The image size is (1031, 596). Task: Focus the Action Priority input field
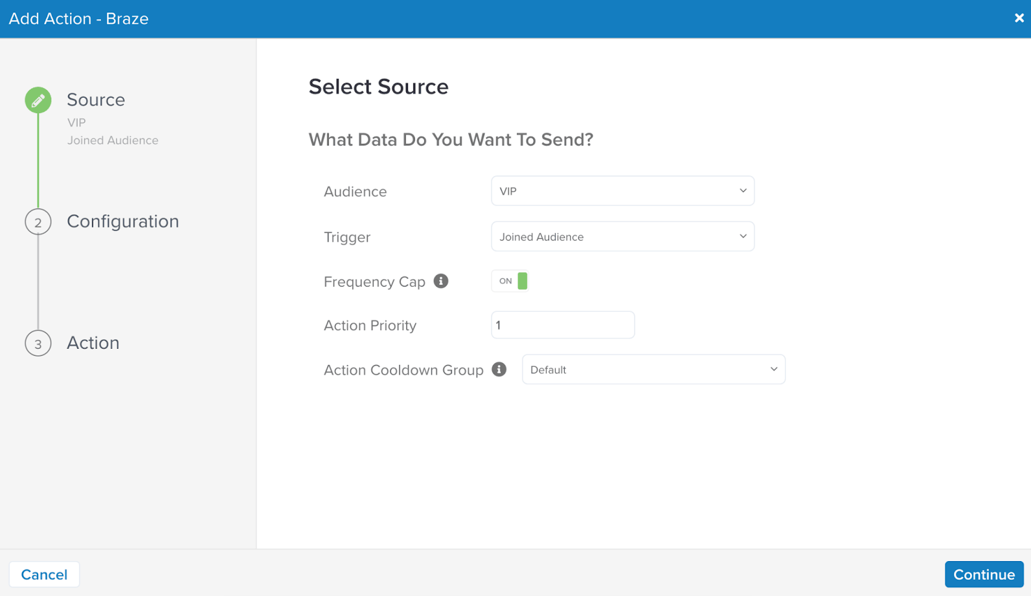[x=563, y=325]
